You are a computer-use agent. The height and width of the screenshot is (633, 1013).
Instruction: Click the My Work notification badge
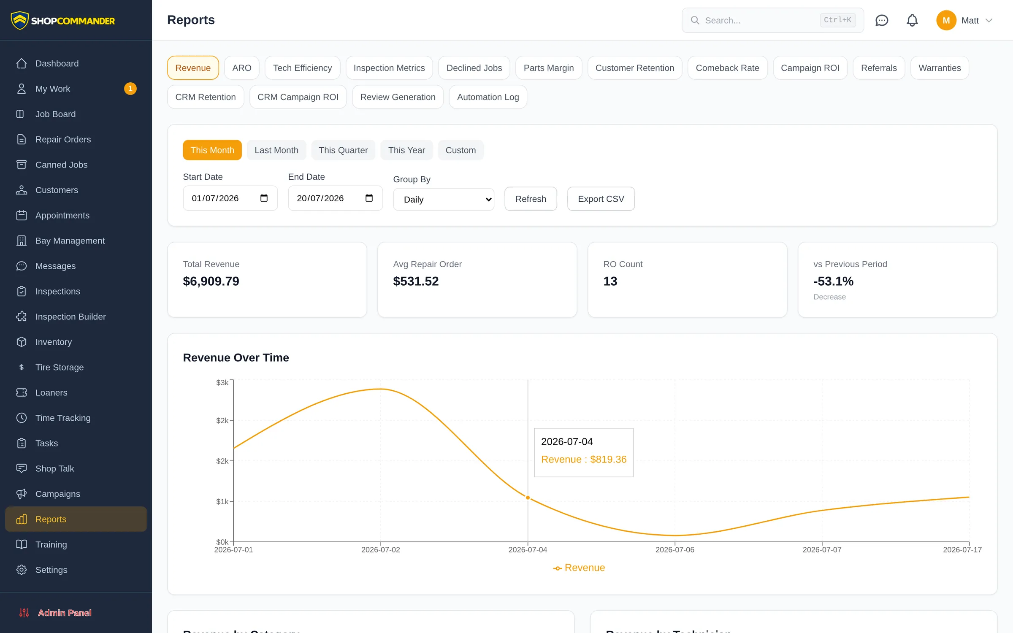(x=130, y=89)
